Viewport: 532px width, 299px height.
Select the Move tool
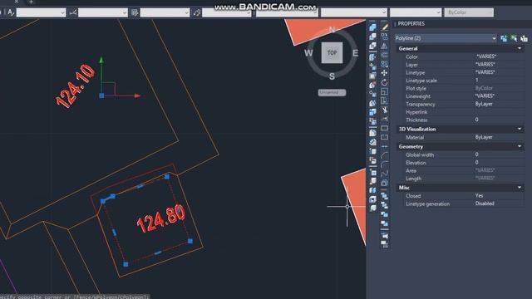coord(384,73)
